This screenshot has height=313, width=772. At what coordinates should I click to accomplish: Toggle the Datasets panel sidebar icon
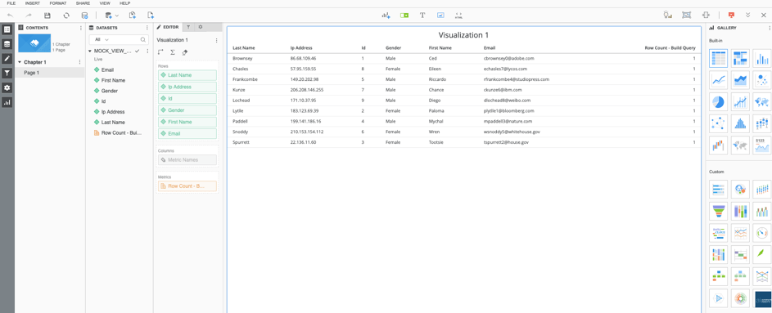coord(7,44)
